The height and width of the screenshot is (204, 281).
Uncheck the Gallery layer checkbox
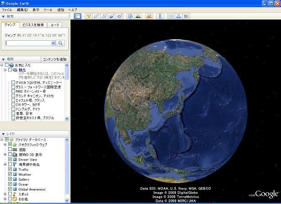click(x=10, y=179)
